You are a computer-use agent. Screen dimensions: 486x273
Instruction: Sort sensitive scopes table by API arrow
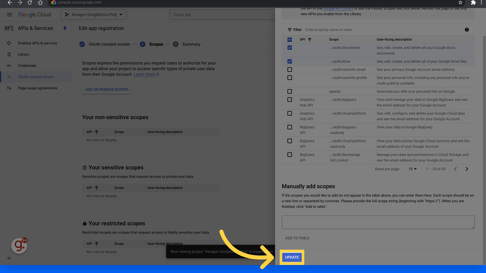[96, 188]
